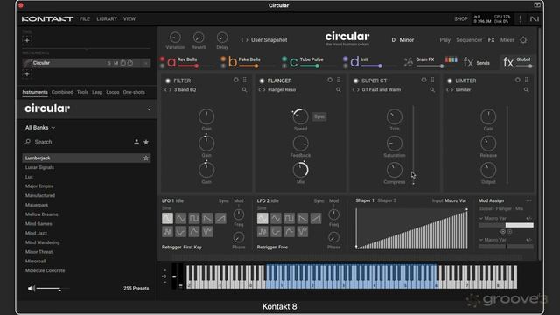Collapse the first Macro Var assignment
The image size is (560, 315).
coord(481,218)
